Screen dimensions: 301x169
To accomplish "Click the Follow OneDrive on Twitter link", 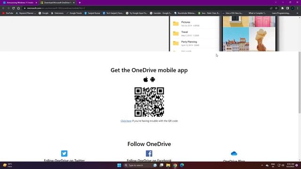I will coord(64,161).
